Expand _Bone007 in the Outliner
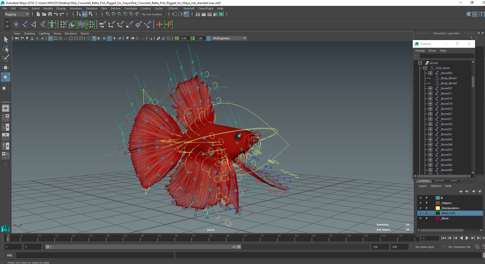This screenshot has width=485, height=264. pos(430,88)
